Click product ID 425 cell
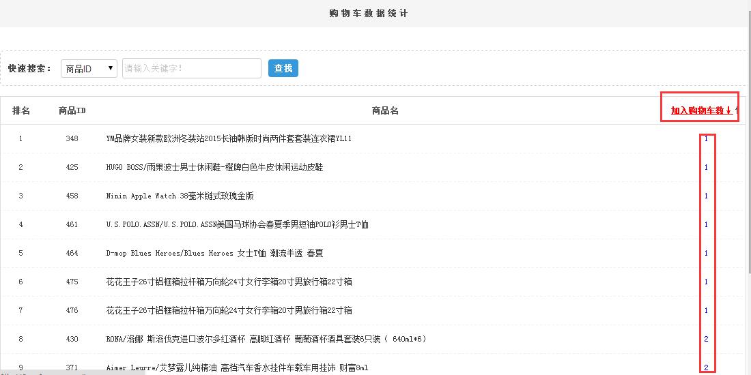The height and width of the screenshot is (375, 751). click(x=72, y=168)
